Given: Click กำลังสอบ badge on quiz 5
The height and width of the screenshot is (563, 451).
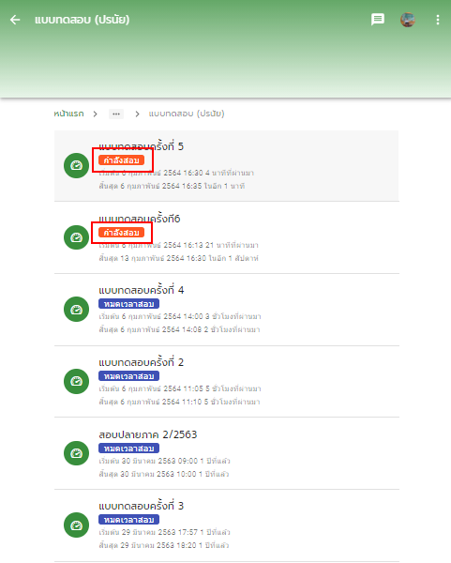Looking at the screenshot, I should click(x=121, y=160).
